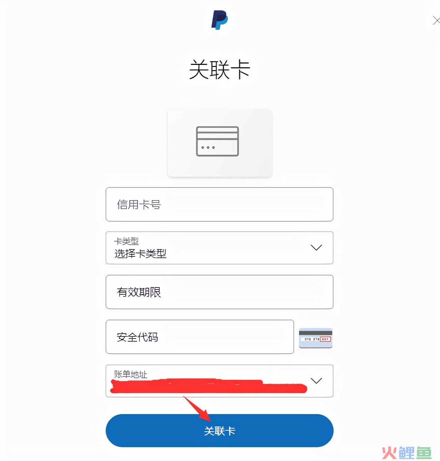Click the PayPal logo at top
Image resolution: width=440 pixels, height=461 pixels.
tap(220, 20)
